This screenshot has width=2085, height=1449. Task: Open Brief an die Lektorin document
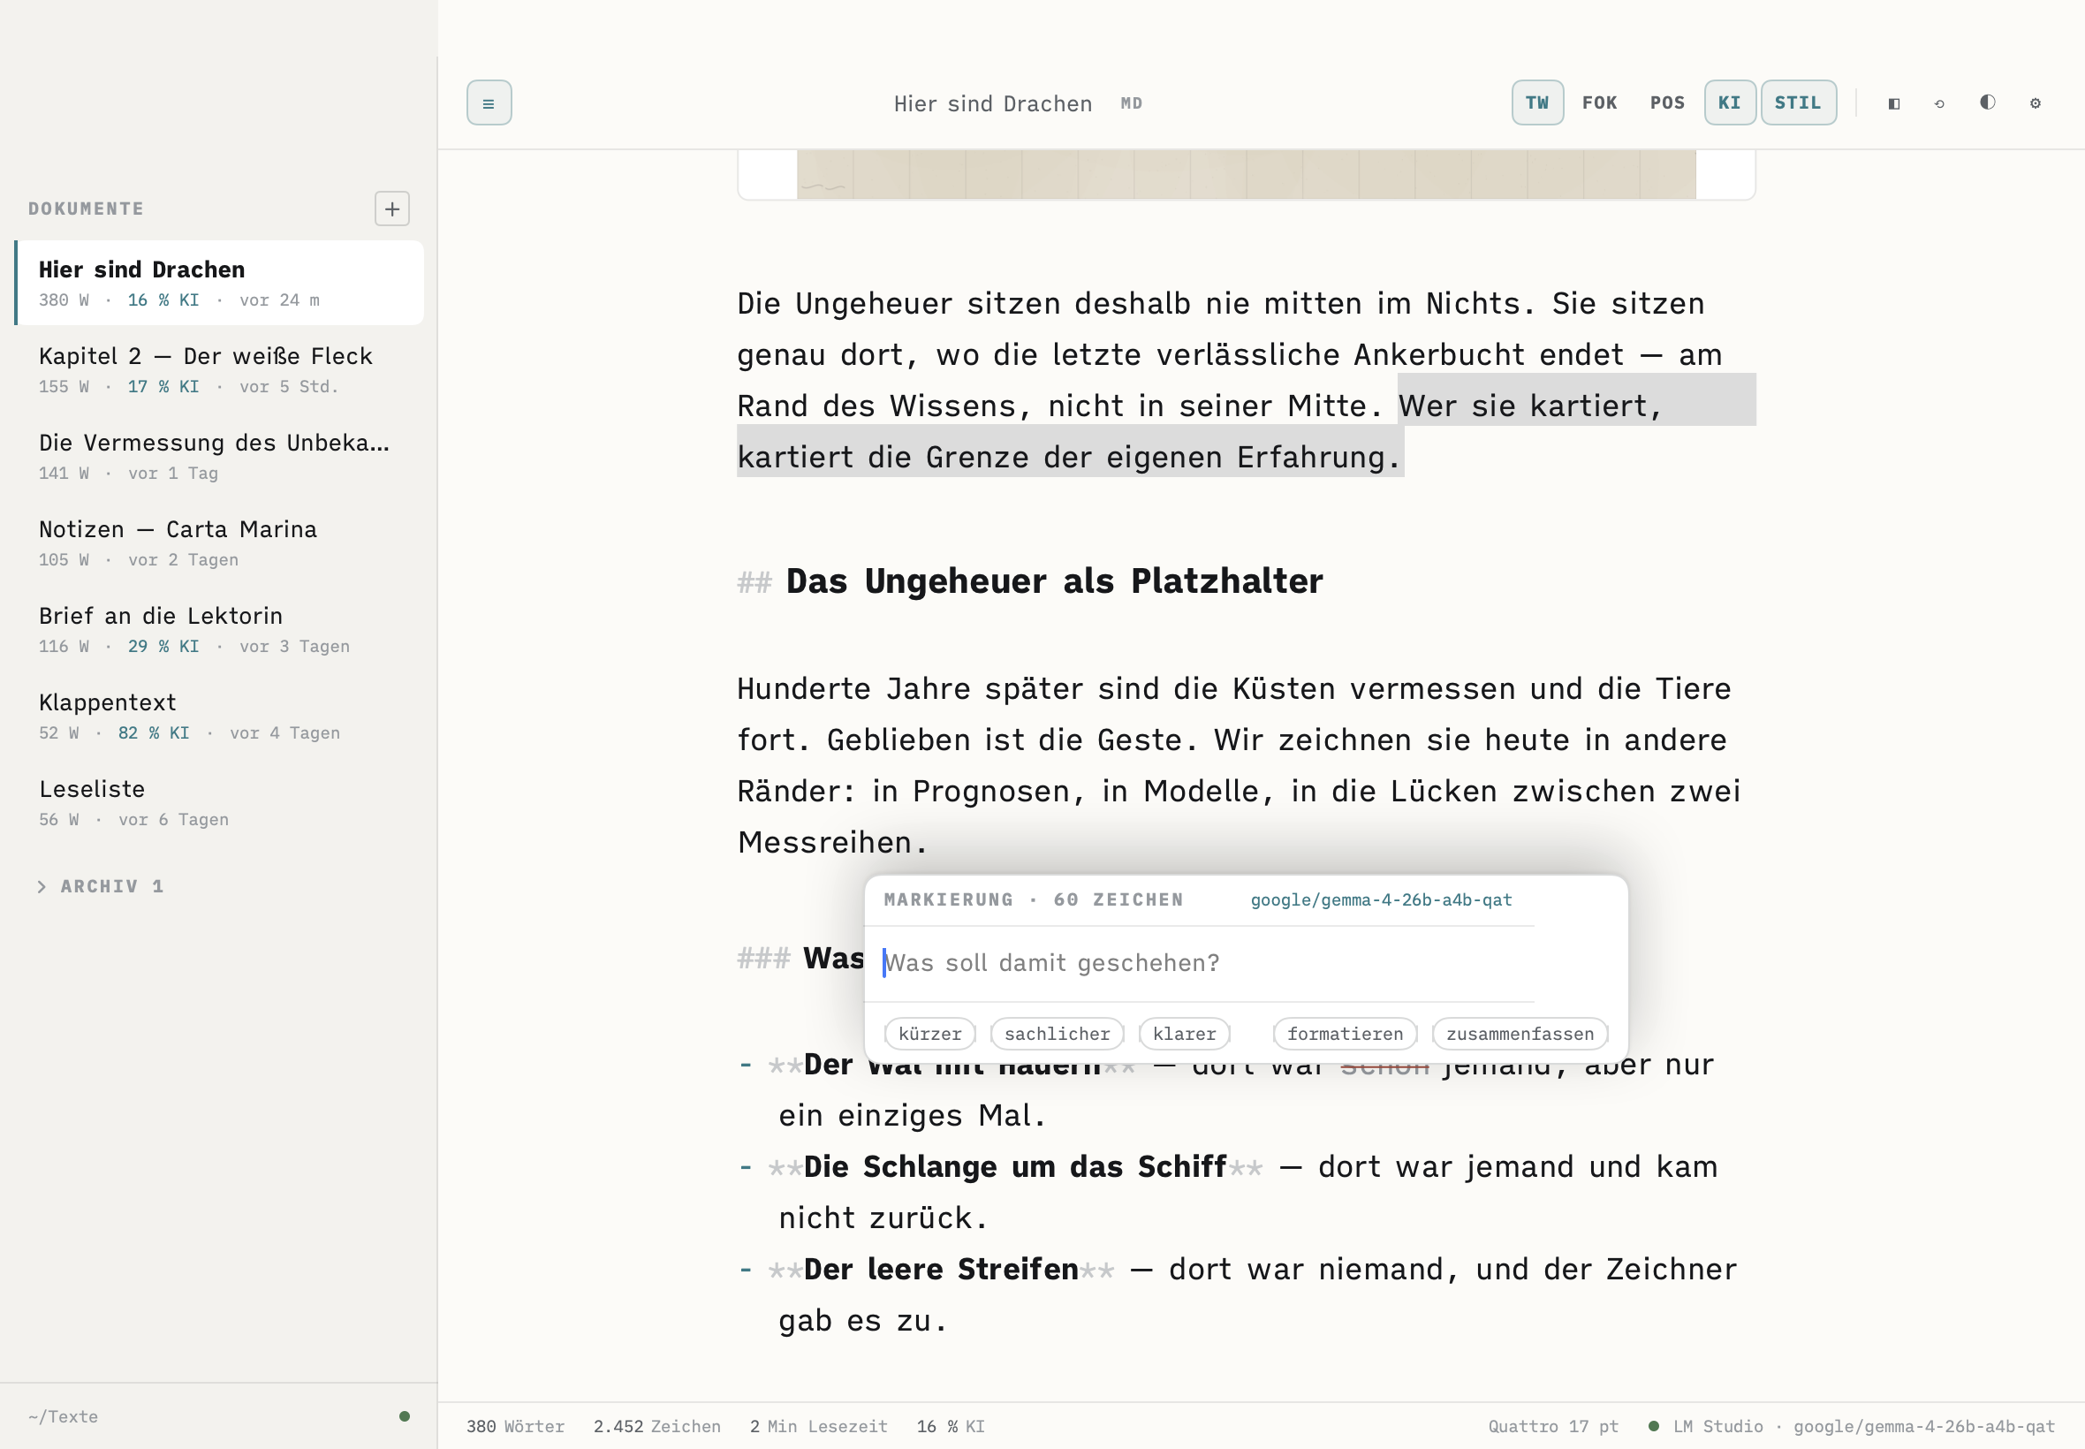(220, 629)
